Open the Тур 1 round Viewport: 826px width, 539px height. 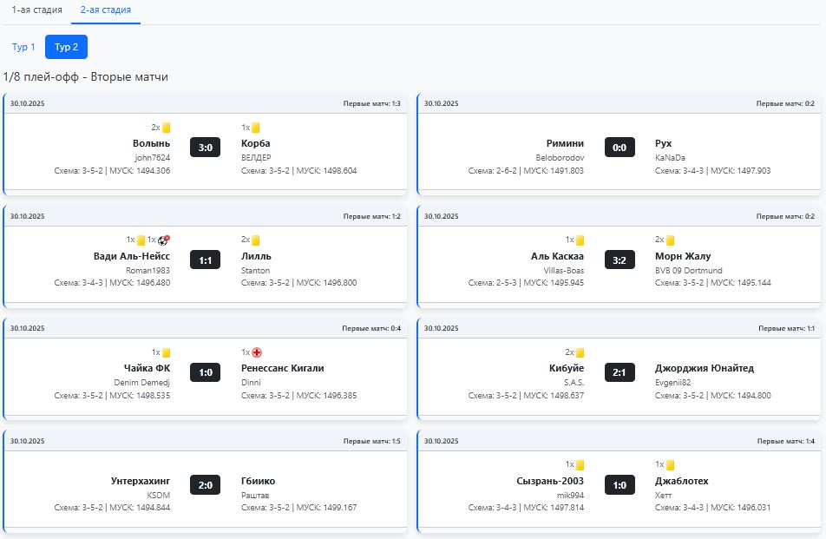23,47
